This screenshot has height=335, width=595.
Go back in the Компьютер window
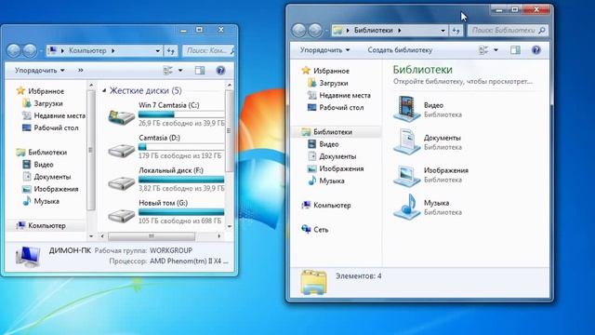pos(14,50)
